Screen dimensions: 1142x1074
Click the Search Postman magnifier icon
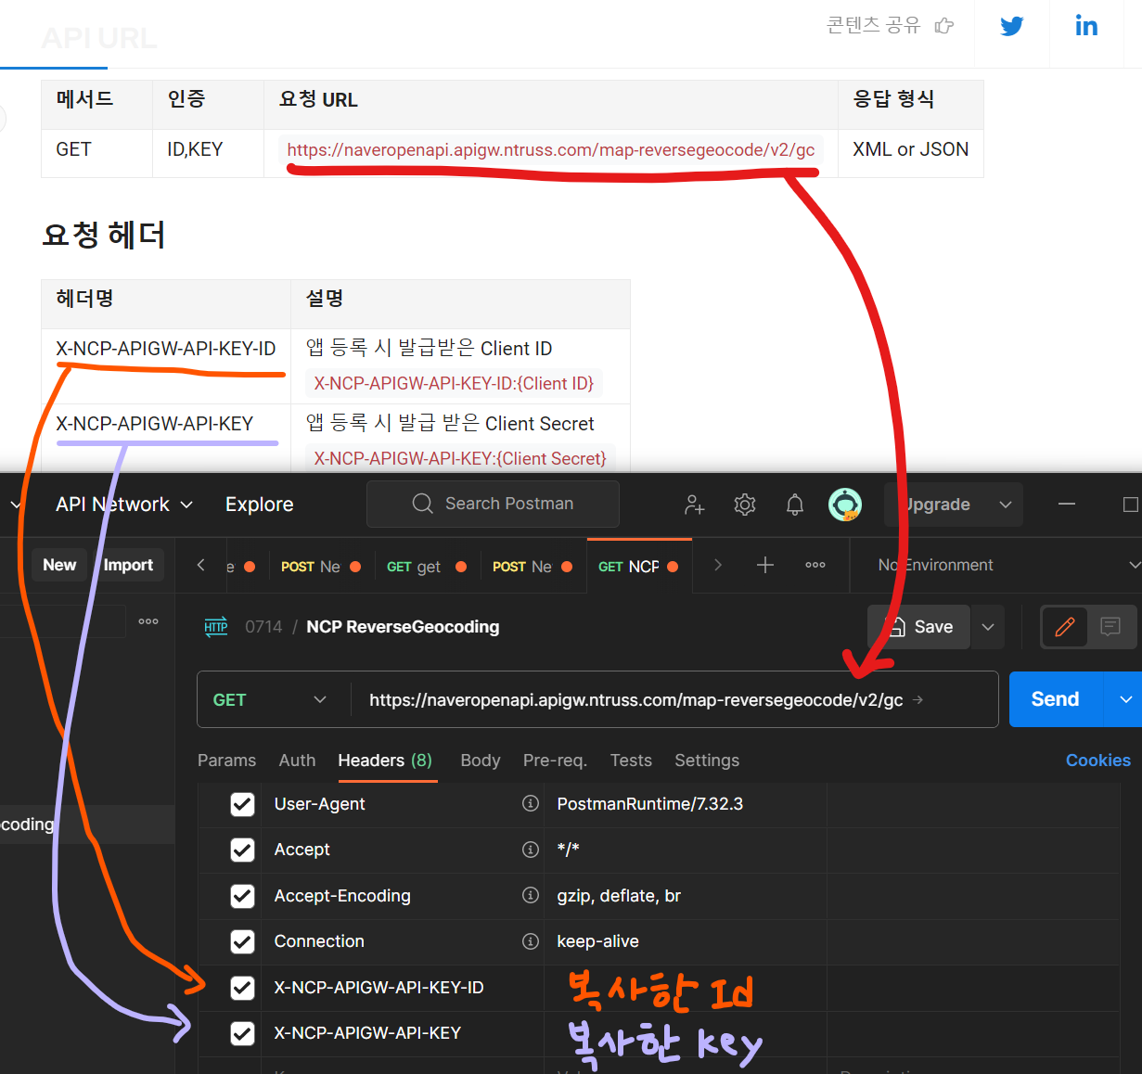pyautogui.click(x=422, y=504)
